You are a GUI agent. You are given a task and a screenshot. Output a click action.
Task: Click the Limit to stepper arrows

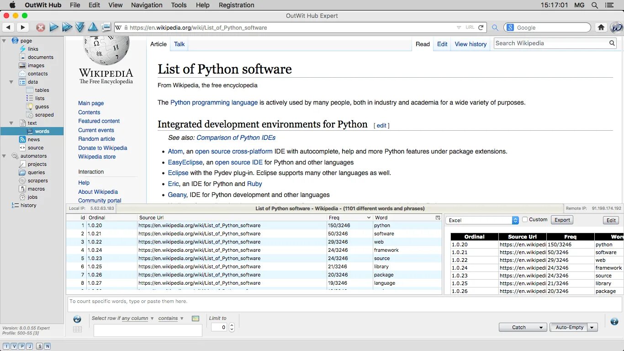[x=232, y=327]
